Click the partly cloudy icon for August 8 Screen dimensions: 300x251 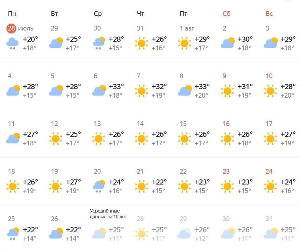(185, 91)
